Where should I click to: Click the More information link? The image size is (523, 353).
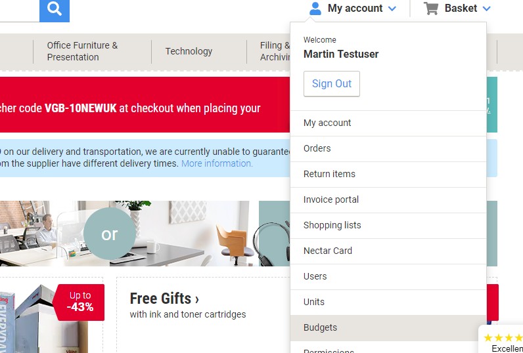coord(217,163)
